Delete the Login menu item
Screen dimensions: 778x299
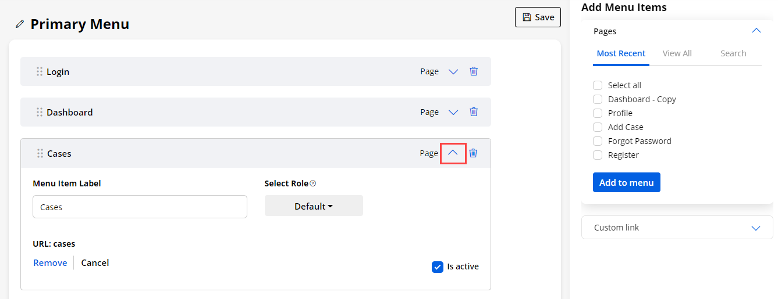point(474,71)
